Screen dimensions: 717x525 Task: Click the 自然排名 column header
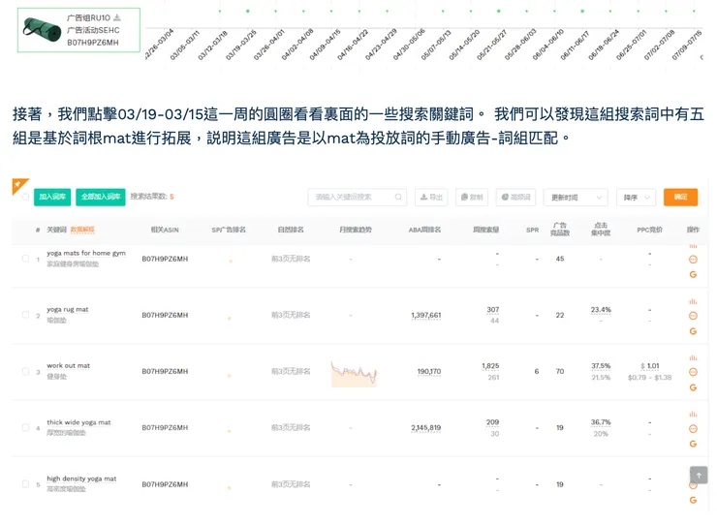(291, 230)
